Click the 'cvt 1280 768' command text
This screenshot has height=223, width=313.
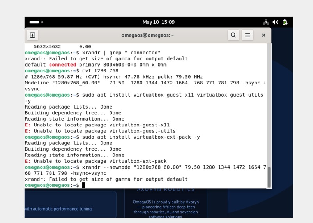pos(100,71)
